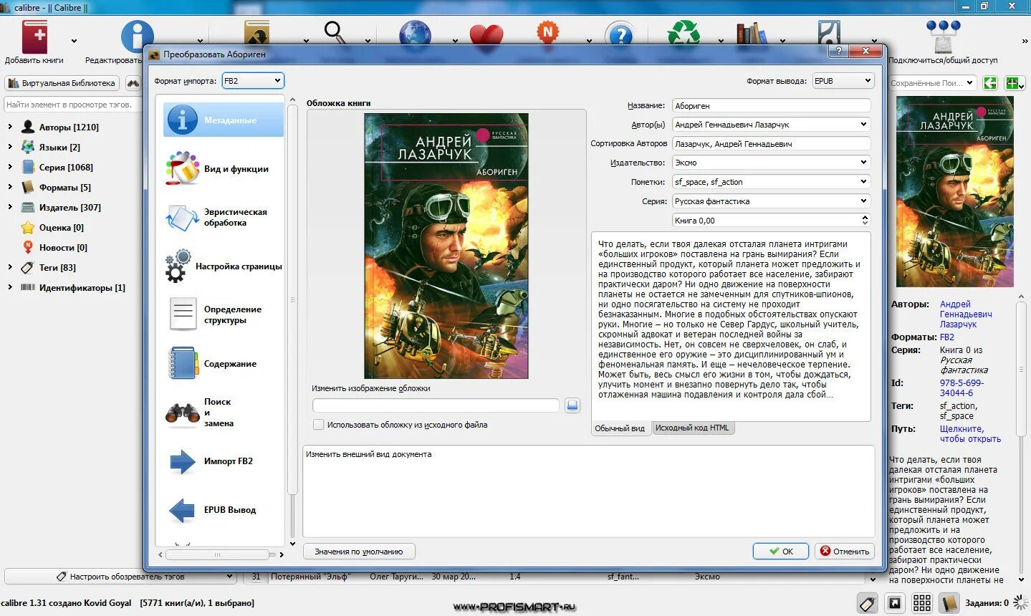Toggle book details icon in status bar
Image resolution: width=1031 pixels, height=616 pixels.
[x=949, y=603]
